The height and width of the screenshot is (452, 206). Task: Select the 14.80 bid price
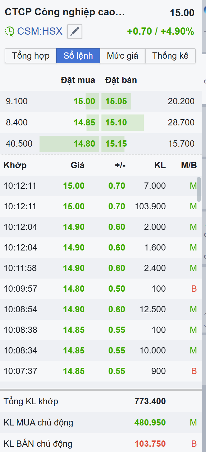(84, 144)
